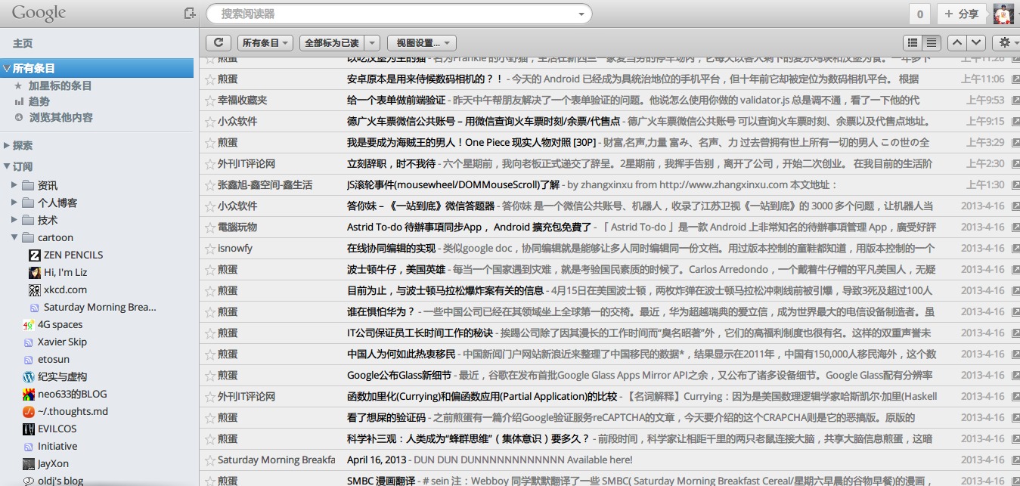Collapse the 订阅 section

pos(7,166)
